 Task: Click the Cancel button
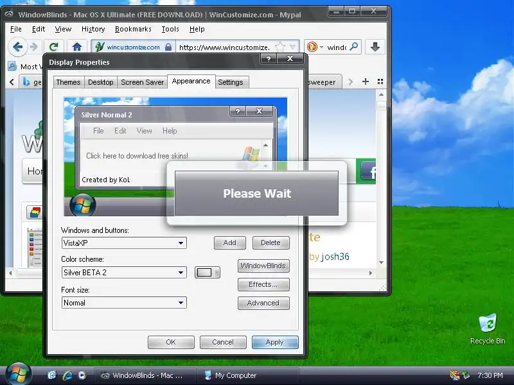tap(223, 342)
